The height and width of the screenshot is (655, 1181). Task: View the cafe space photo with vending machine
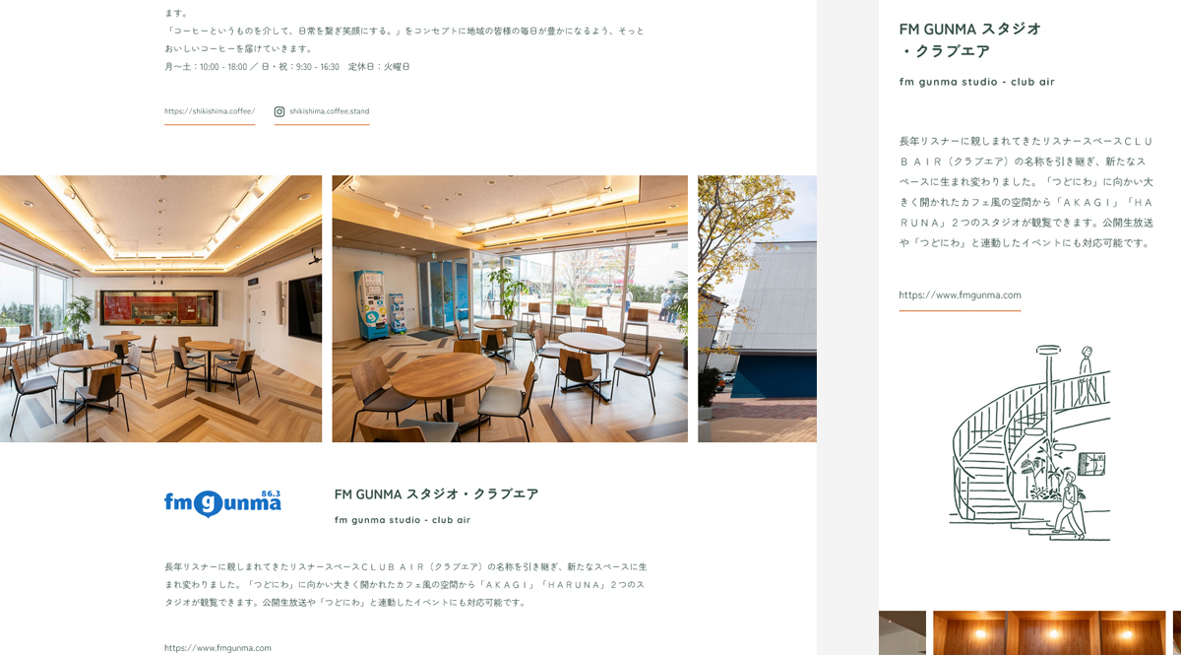pyautogui.click(x=510, y=308)
